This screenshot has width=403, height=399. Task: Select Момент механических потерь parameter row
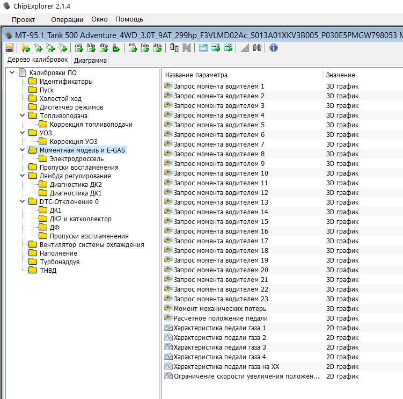click(219, 309)
